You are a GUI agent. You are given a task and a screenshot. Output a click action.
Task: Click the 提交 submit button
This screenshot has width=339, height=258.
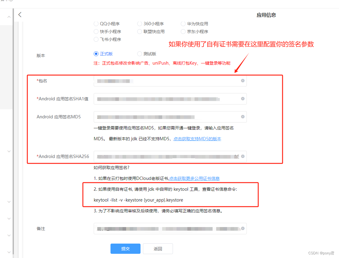point(126,249)
